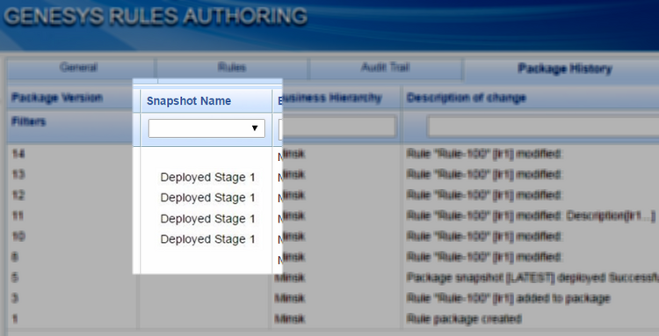Open the Audit Trail tab

coord(386,68)
